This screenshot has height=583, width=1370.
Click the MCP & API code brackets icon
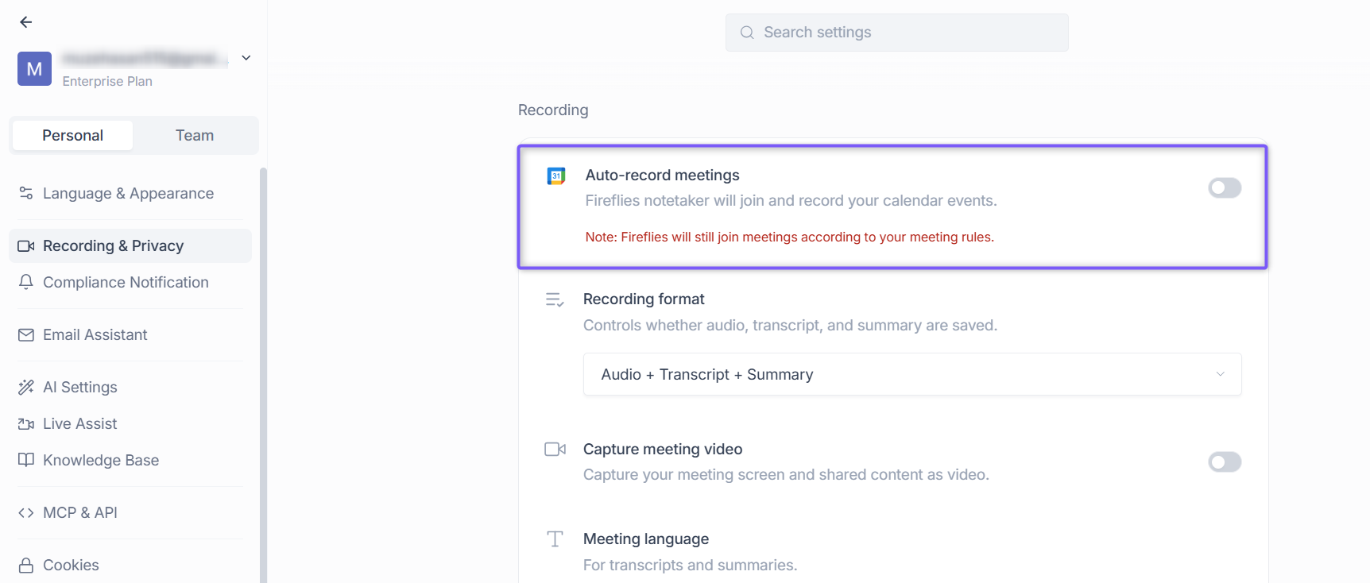click(26, 513)
